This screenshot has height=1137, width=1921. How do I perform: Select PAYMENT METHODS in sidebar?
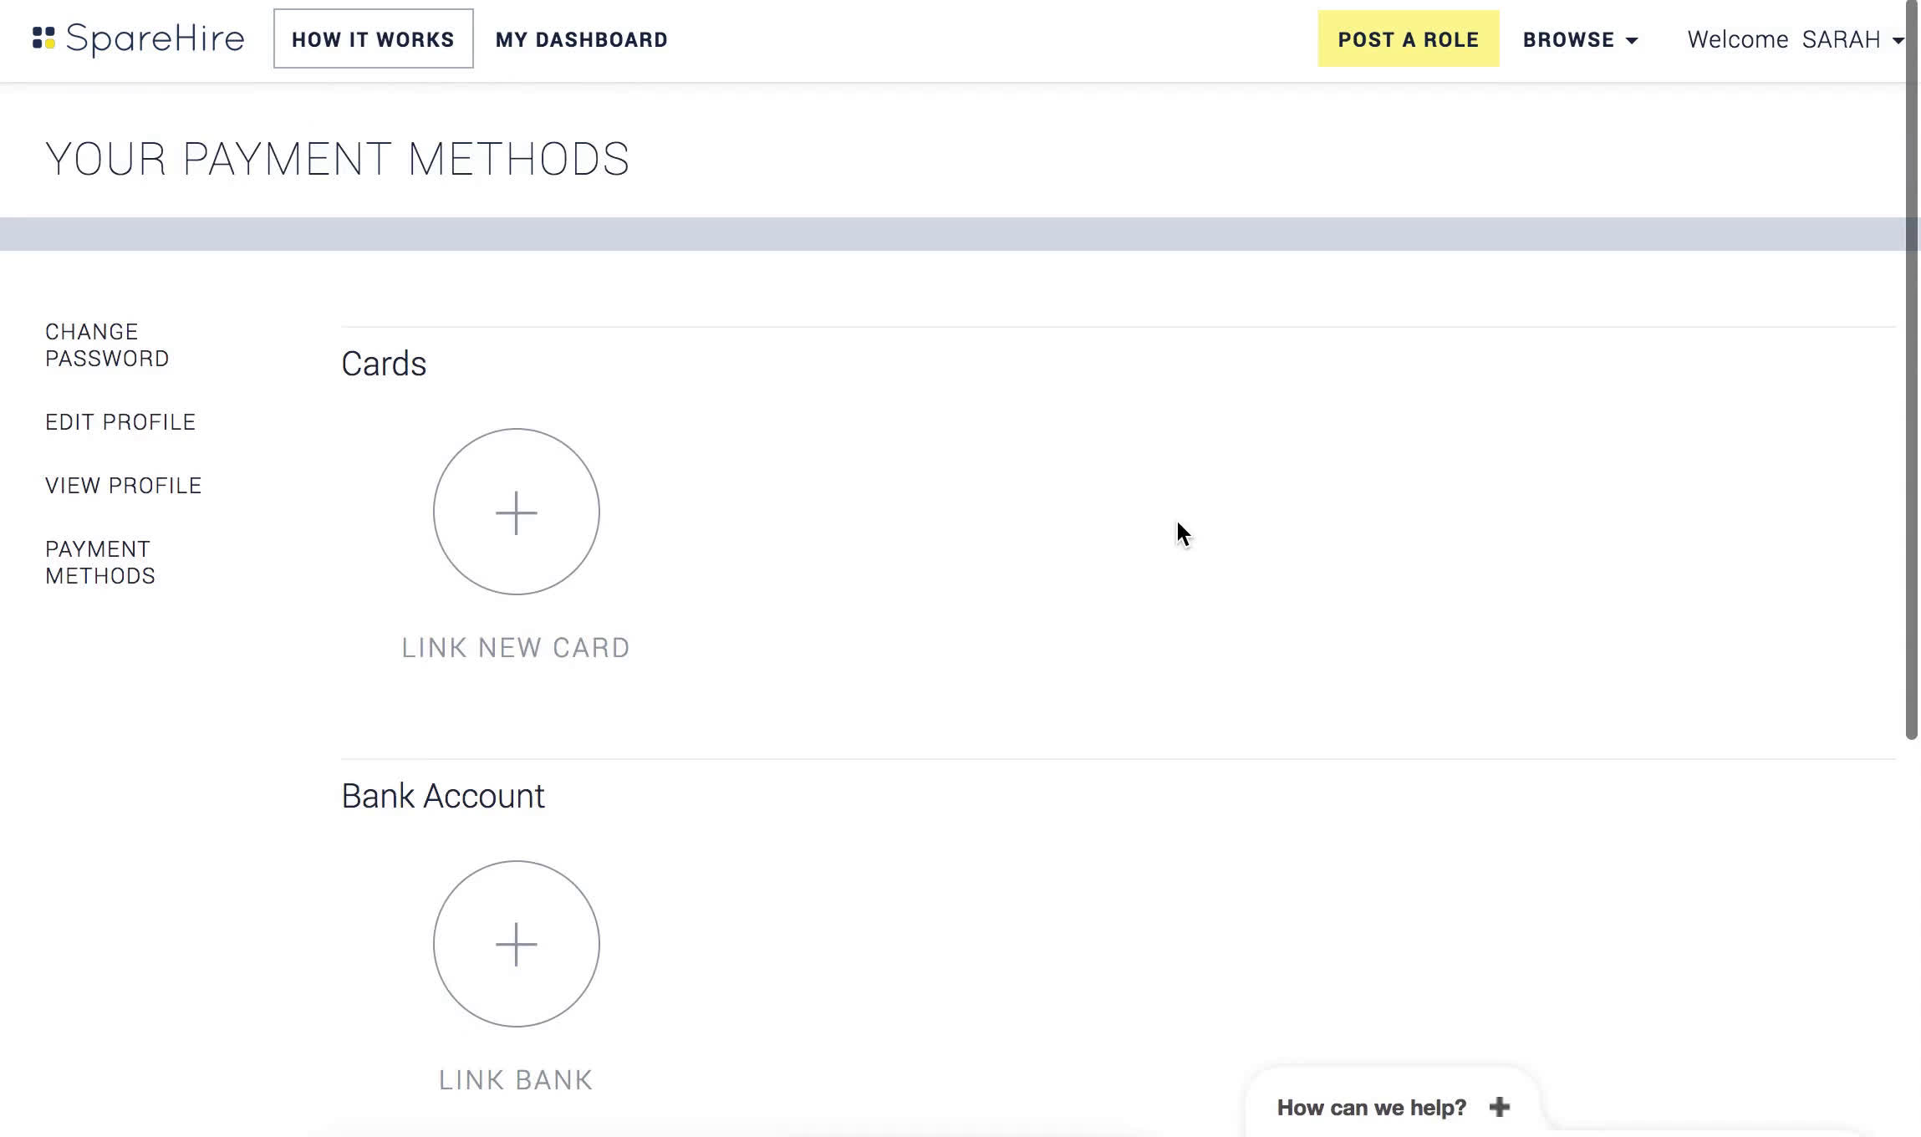pos(100,563)
